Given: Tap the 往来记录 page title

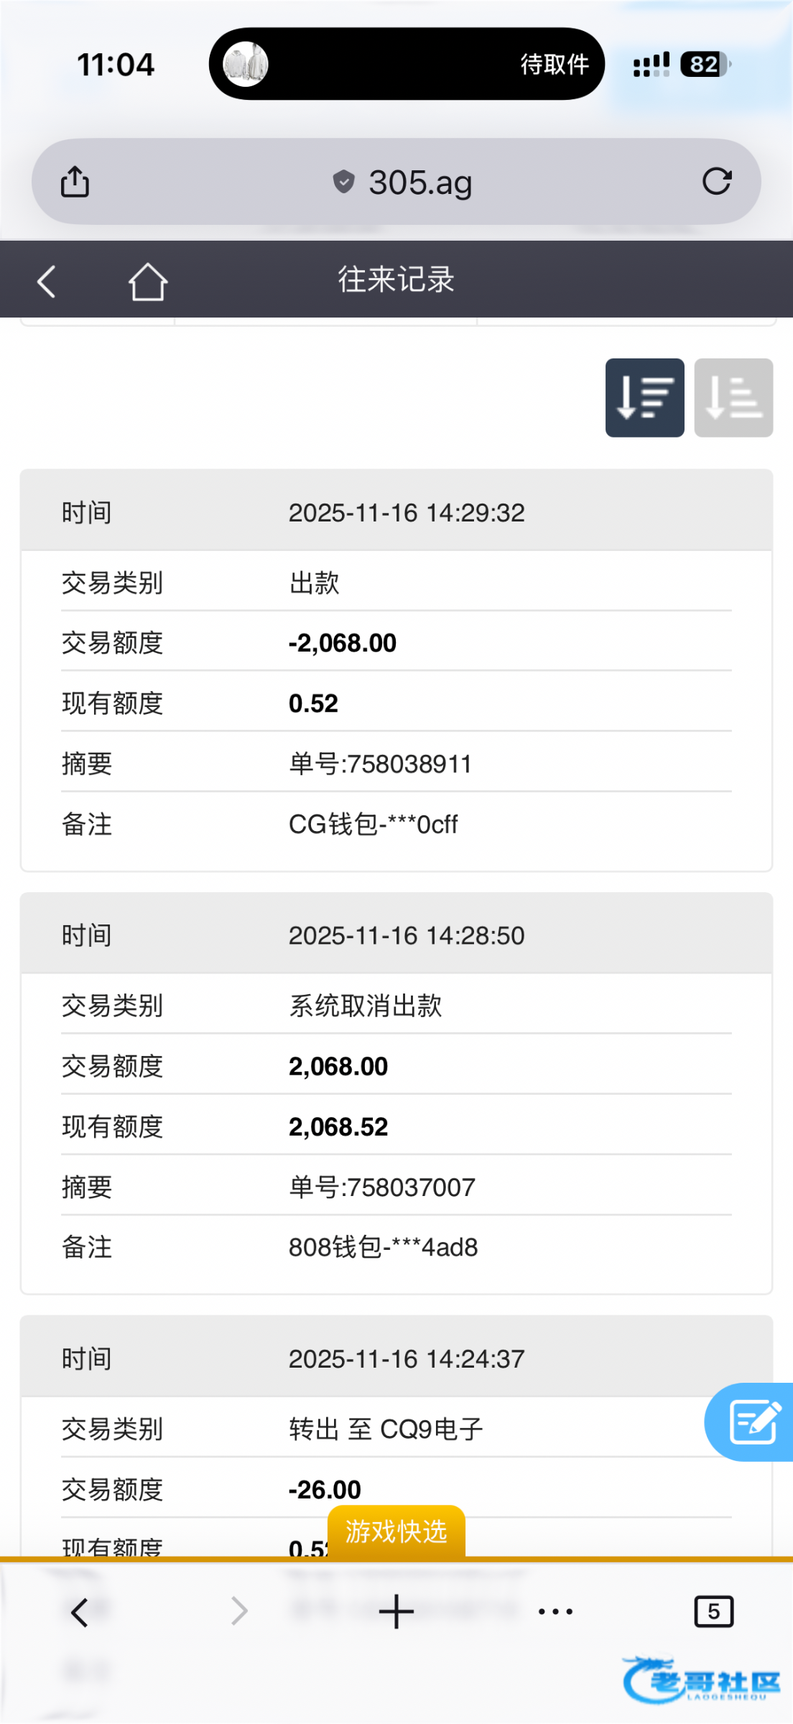Looking at the screenshot, I should tap(396, 279).
